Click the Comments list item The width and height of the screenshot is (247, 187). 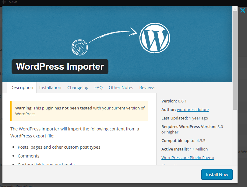click(29, 156)
